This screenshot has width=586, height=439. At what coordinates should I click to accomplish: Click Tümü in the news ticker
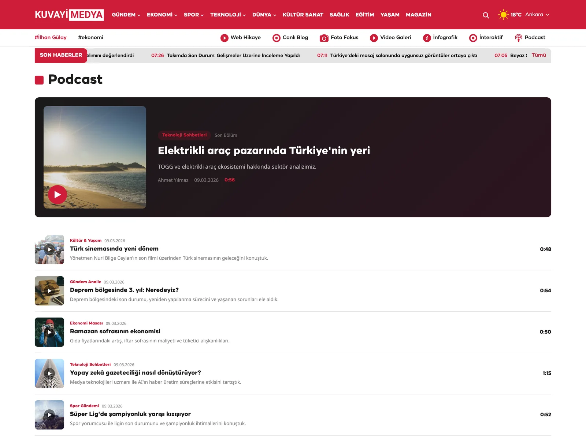(x=539, y=55)
